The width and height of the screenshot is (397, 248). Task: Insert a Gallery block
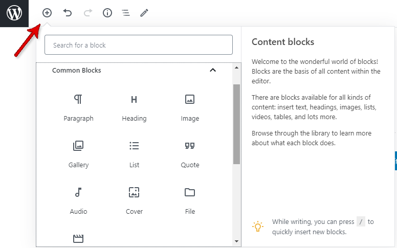click(x=78, y=154)
